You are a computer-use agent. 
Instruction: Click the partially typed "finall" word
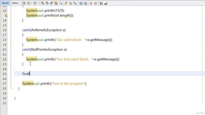tap(26, 74)
